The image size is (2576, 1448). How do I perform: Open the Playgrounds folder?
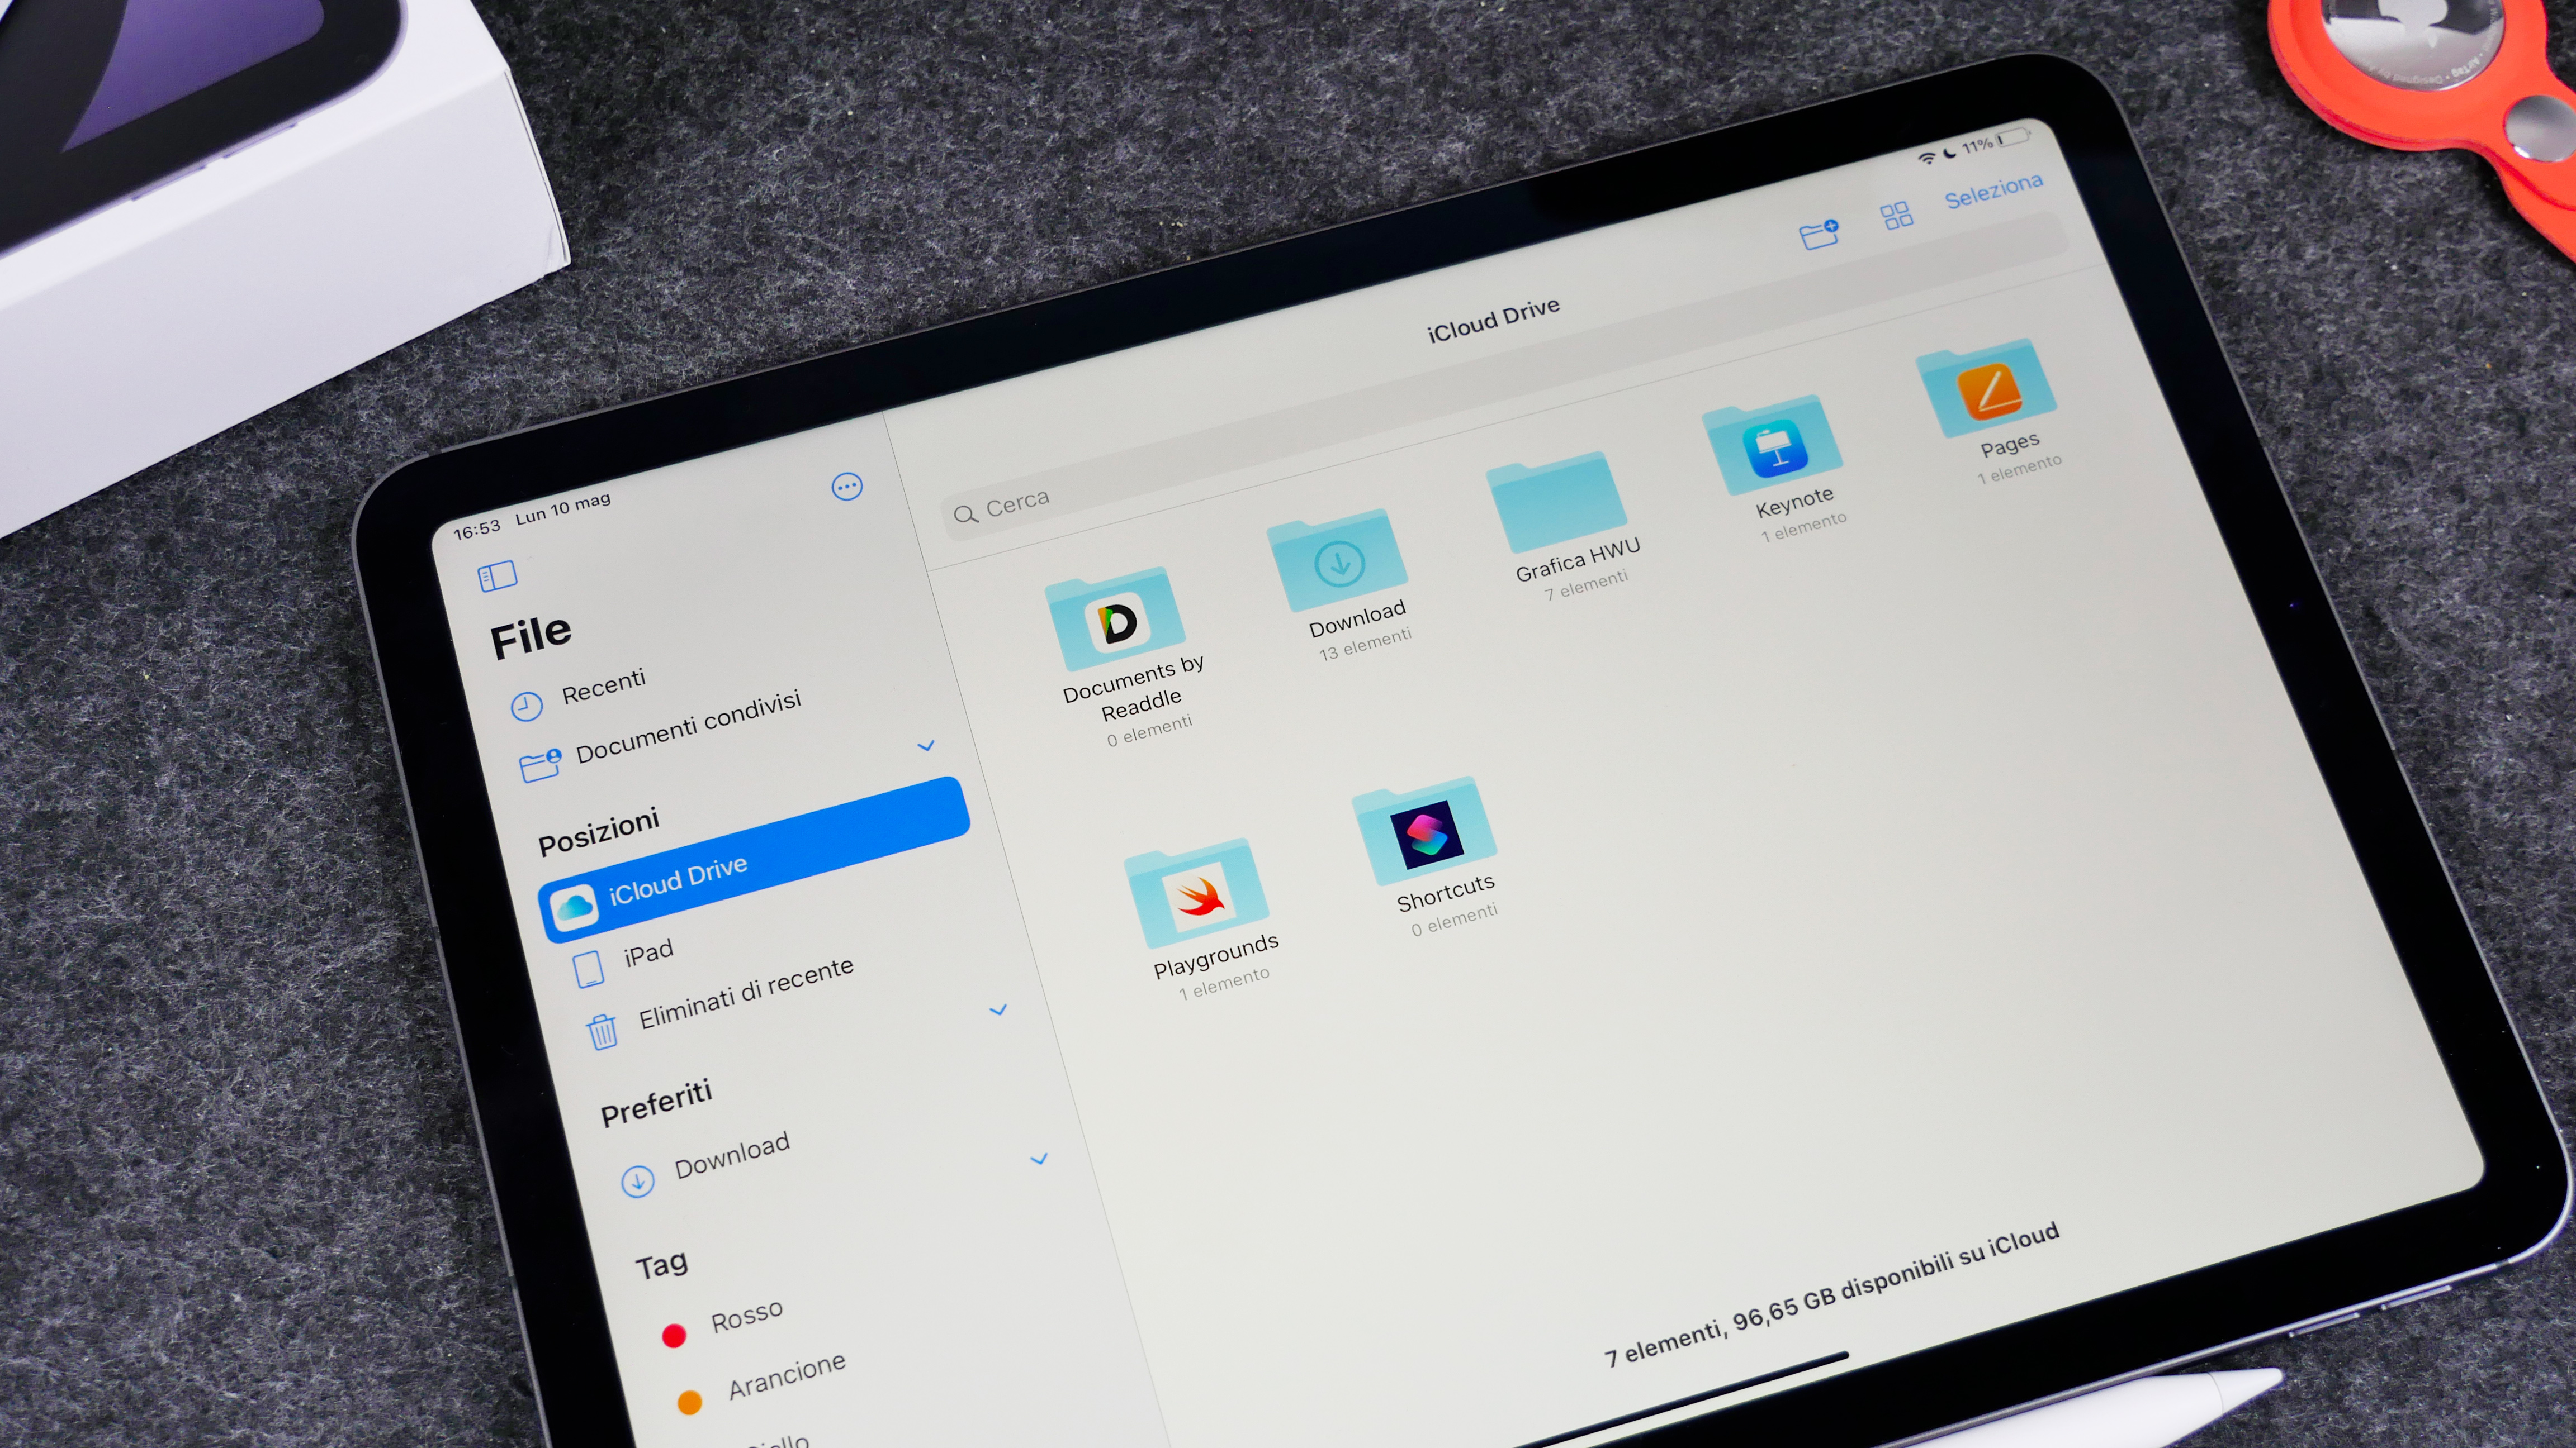(x=1197, y=893)
